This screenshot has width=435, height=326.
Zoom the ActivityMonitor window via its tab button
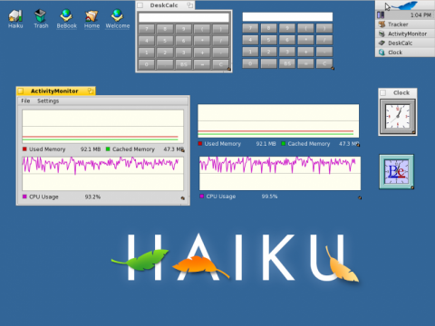tap(91, 91)
